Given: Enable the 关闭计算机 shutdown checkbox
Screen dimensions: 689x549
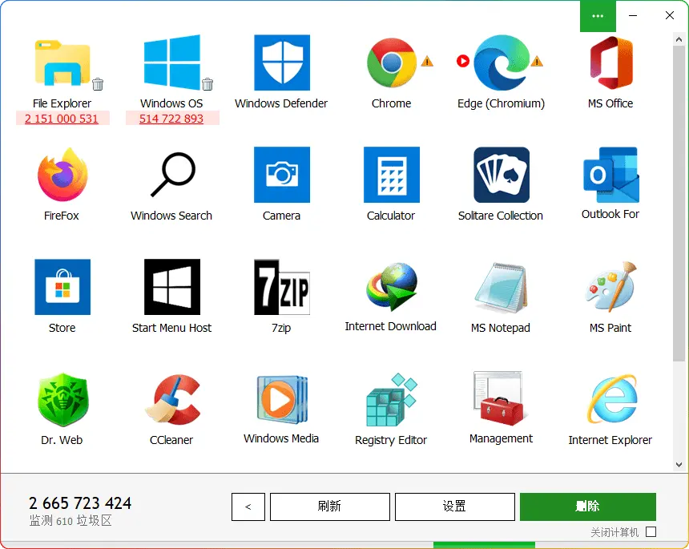Looking at the screenshot, I should point(651,532).
